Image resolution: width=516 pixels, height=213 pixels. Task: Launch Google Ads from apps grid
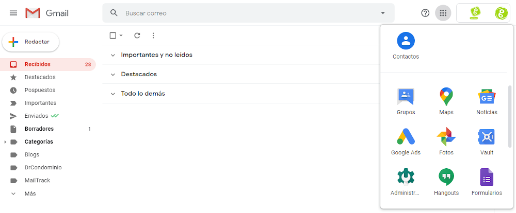tap(406, 141)
